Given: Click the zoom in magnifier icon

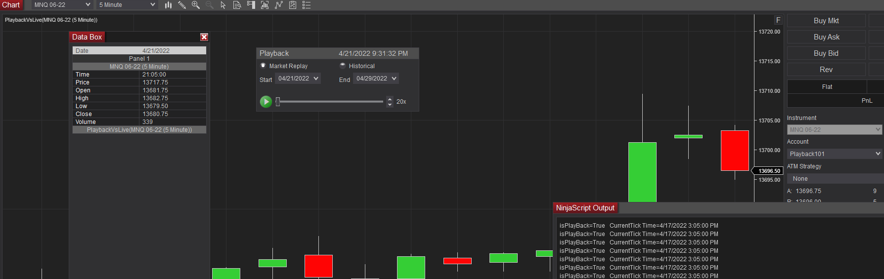Looking at the screenshot, I should pyautogui.click(x=196, y=5).
